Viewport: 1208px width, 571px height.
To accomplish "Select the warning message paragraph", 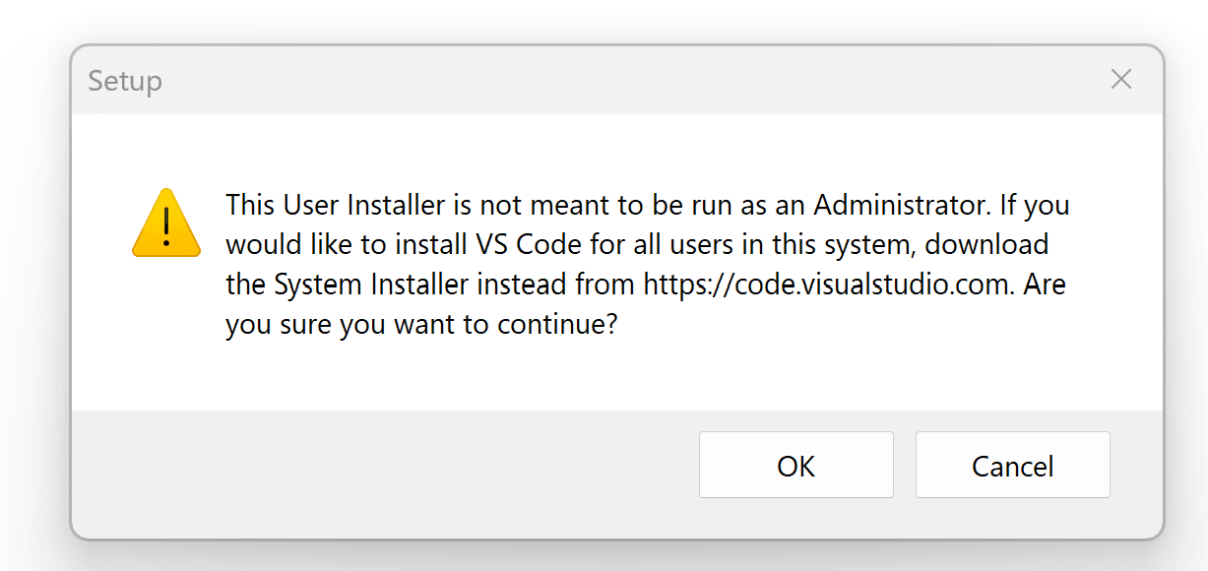I will [645, 264].
